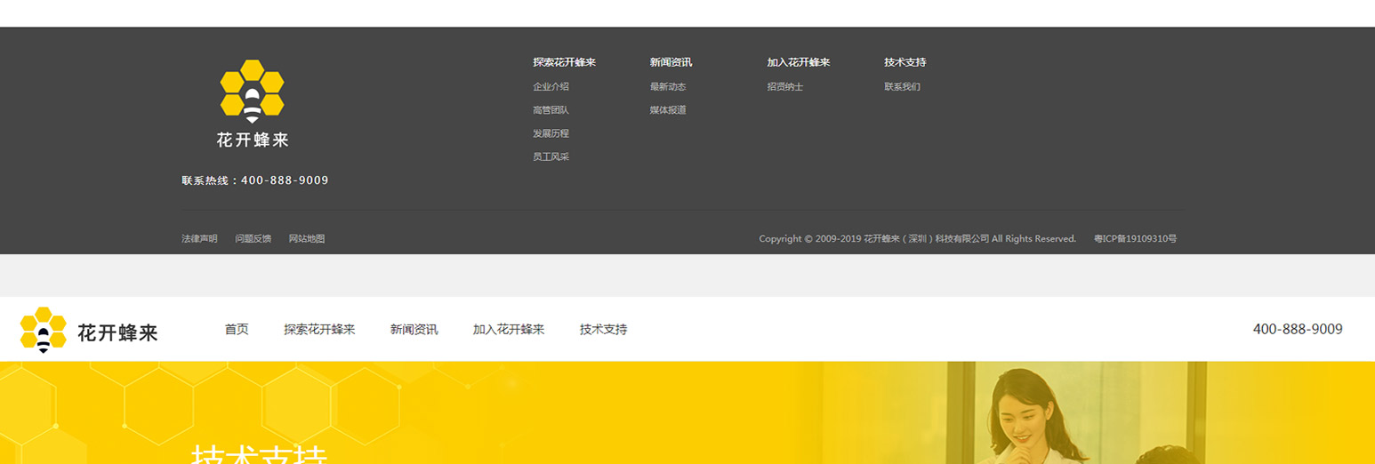This screenshot has height=464, width=1375.
Task: Select 首页 in the navigation bar
Action: click(237, 330)
